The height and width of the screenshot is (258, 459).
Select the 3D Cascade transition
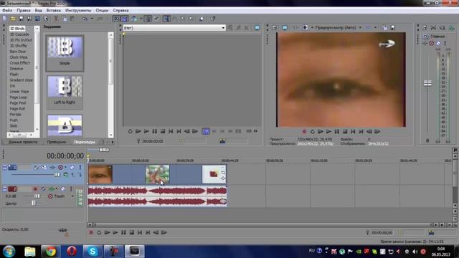point(19,34)
